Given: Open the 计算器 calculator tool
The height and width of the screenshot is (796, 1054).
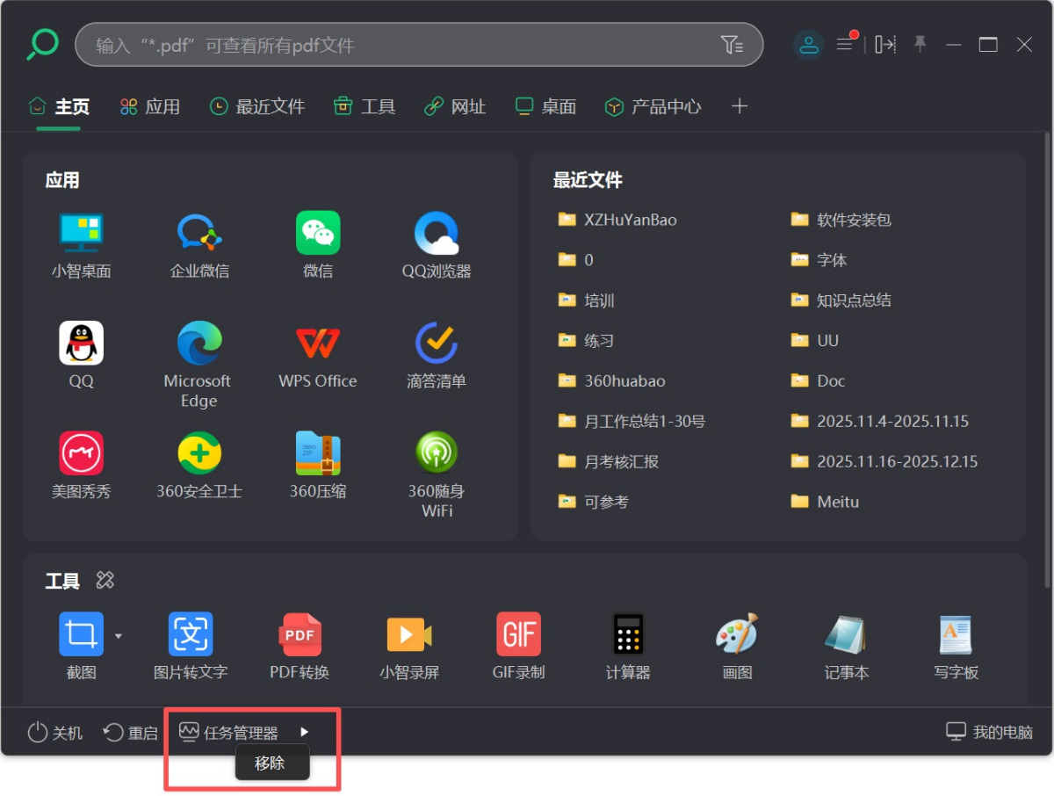Looking at the screenshot, I should [x=627, y=633].
